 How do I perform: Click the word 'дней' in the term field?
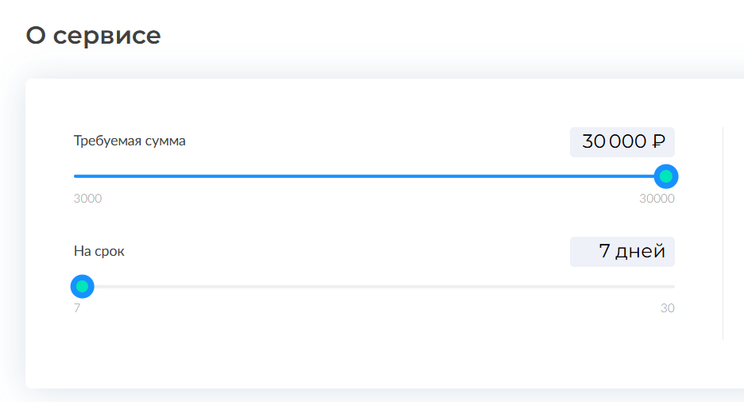tap(641, 252)
